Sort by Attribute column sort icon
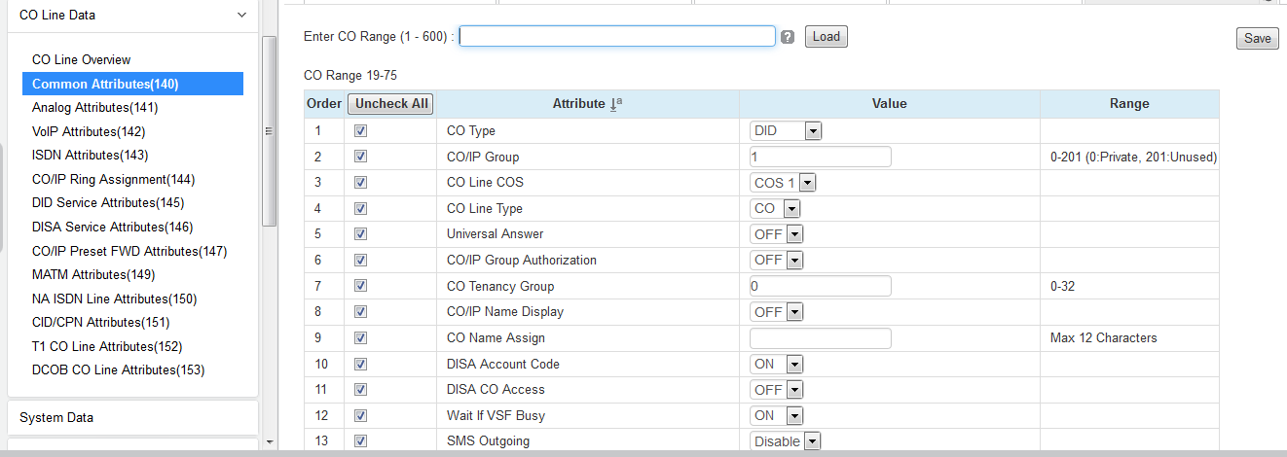 click(x=615, y=104)
